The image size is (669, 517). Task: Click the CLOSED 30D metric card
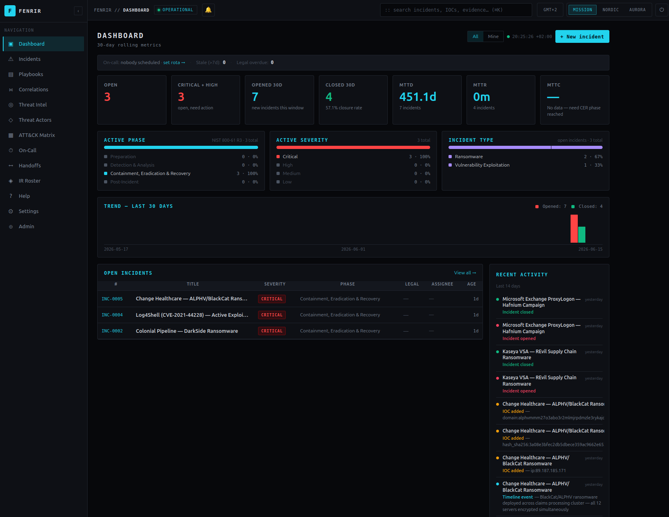[353, 100]
